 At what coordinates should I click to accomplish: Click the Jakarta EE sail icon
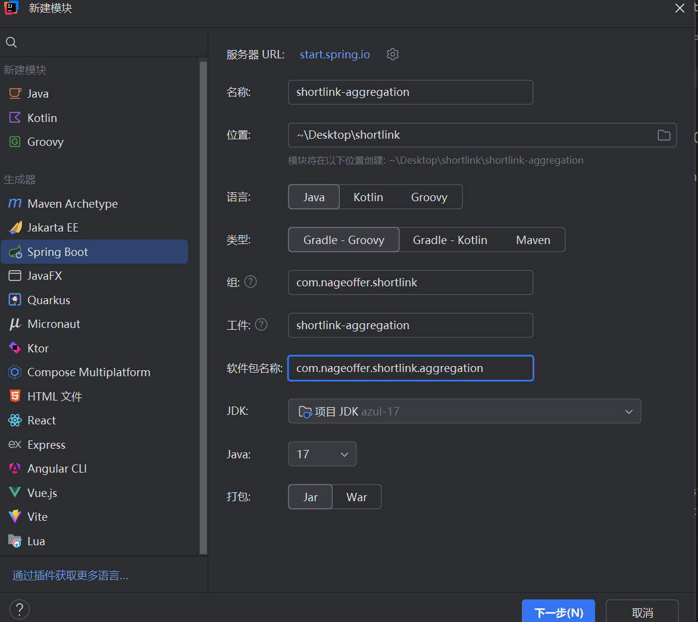[x=15, y=227]
